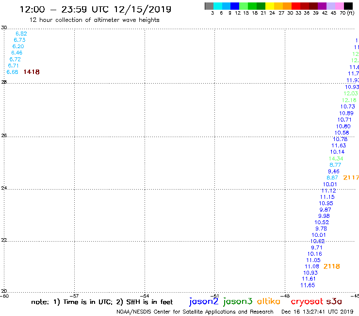Select the 10.16 wave height reading
Screen dimensions: 359x316
(x=314, y=254)
